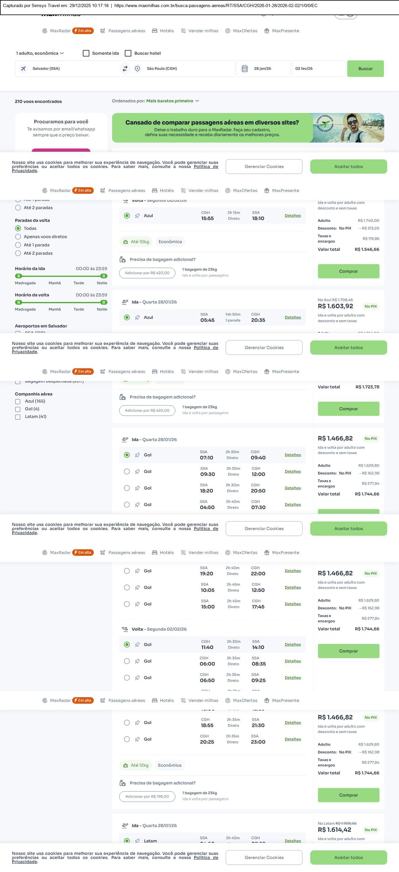This screenshot has width=399, height=872.
Task: Enable the 'Somente ida' checkbox
Action: (x=86, y=53)
